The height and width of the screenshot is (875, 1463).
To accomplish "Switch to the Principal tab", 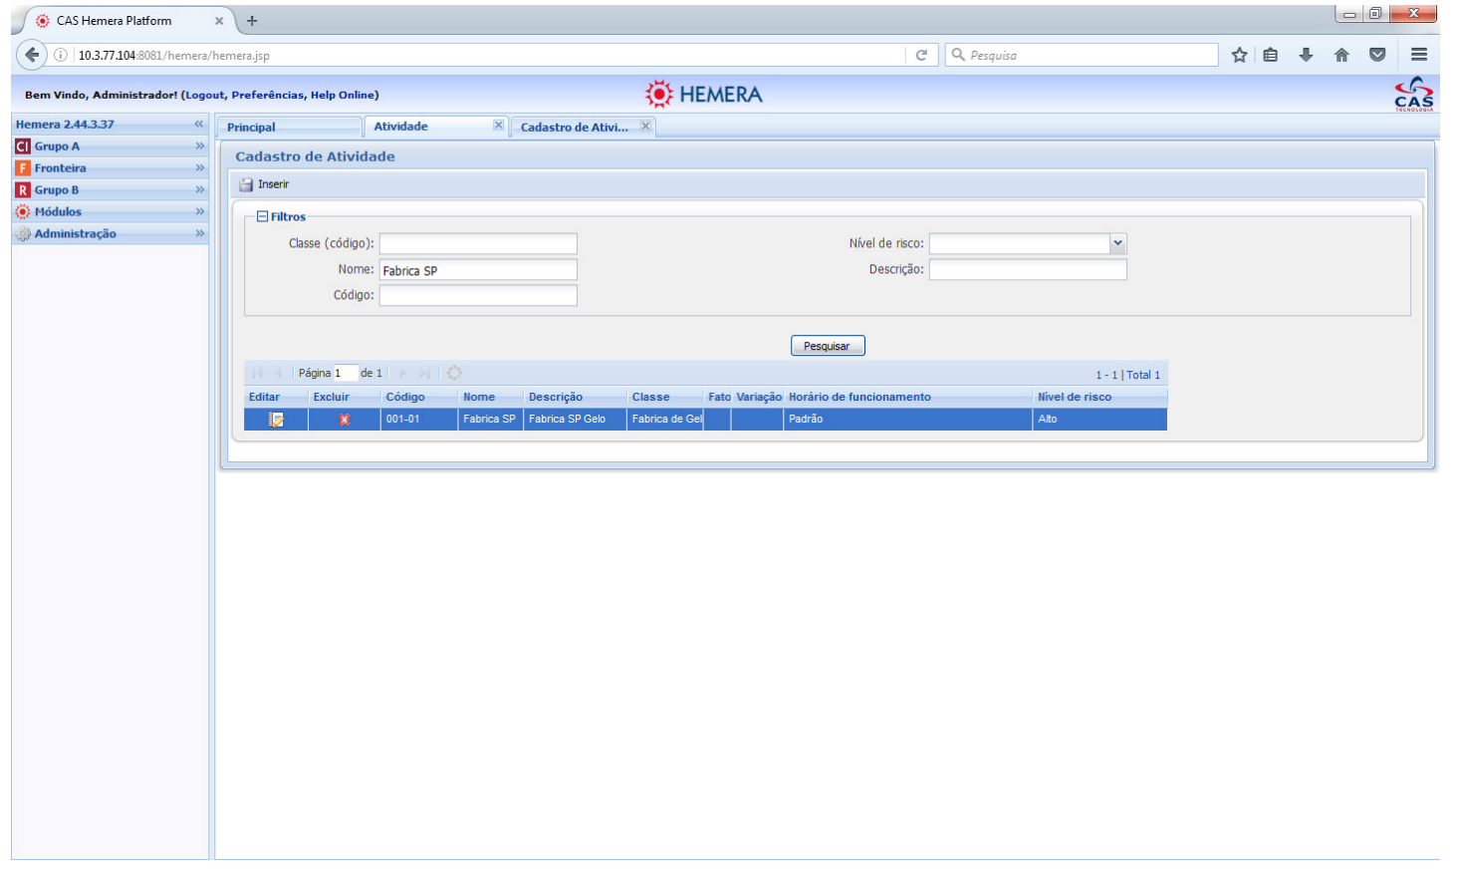I will 252,128.
